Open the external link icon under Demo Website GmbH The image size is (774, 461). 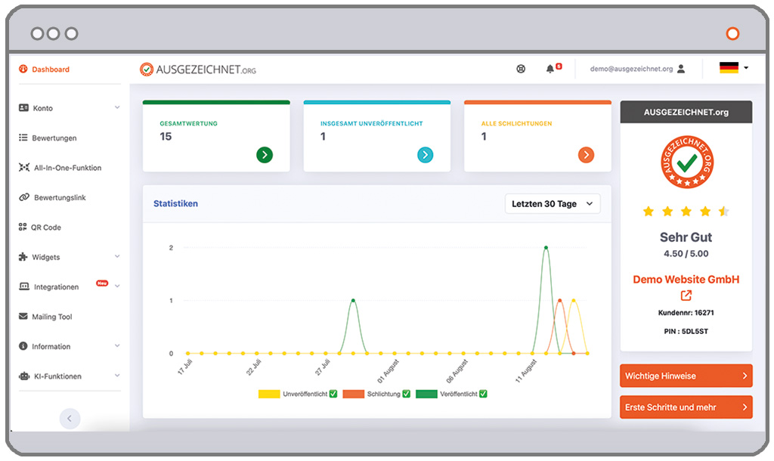point(686,295)
